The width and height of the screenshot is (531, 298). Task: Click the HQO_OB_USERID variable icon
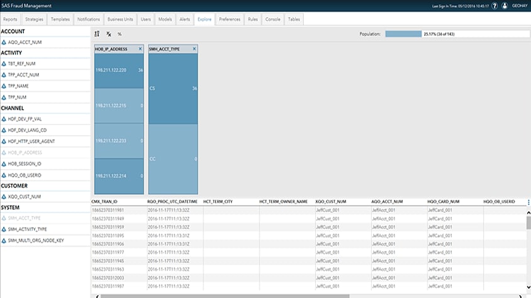[4, 175]
